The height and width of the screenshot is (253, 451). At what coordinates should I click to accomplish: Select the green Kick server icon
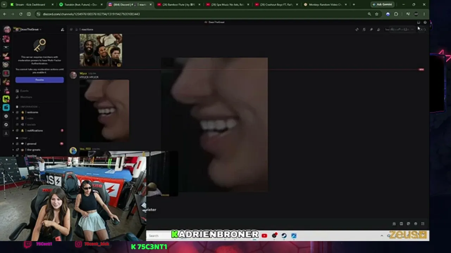6,99
